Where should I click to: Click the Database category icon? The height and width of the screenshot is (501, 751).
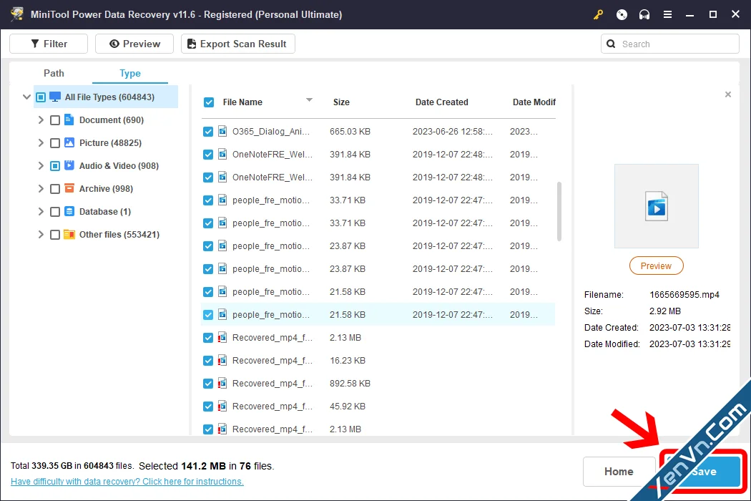(69, 211)
